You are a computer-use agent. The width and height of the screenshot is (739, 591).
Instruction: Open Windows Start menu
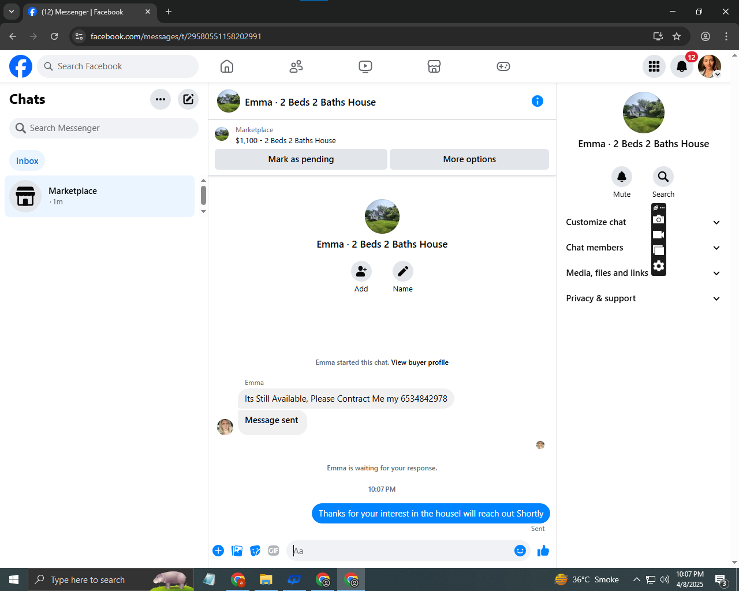pyautogui.click(x=14, y=579)
